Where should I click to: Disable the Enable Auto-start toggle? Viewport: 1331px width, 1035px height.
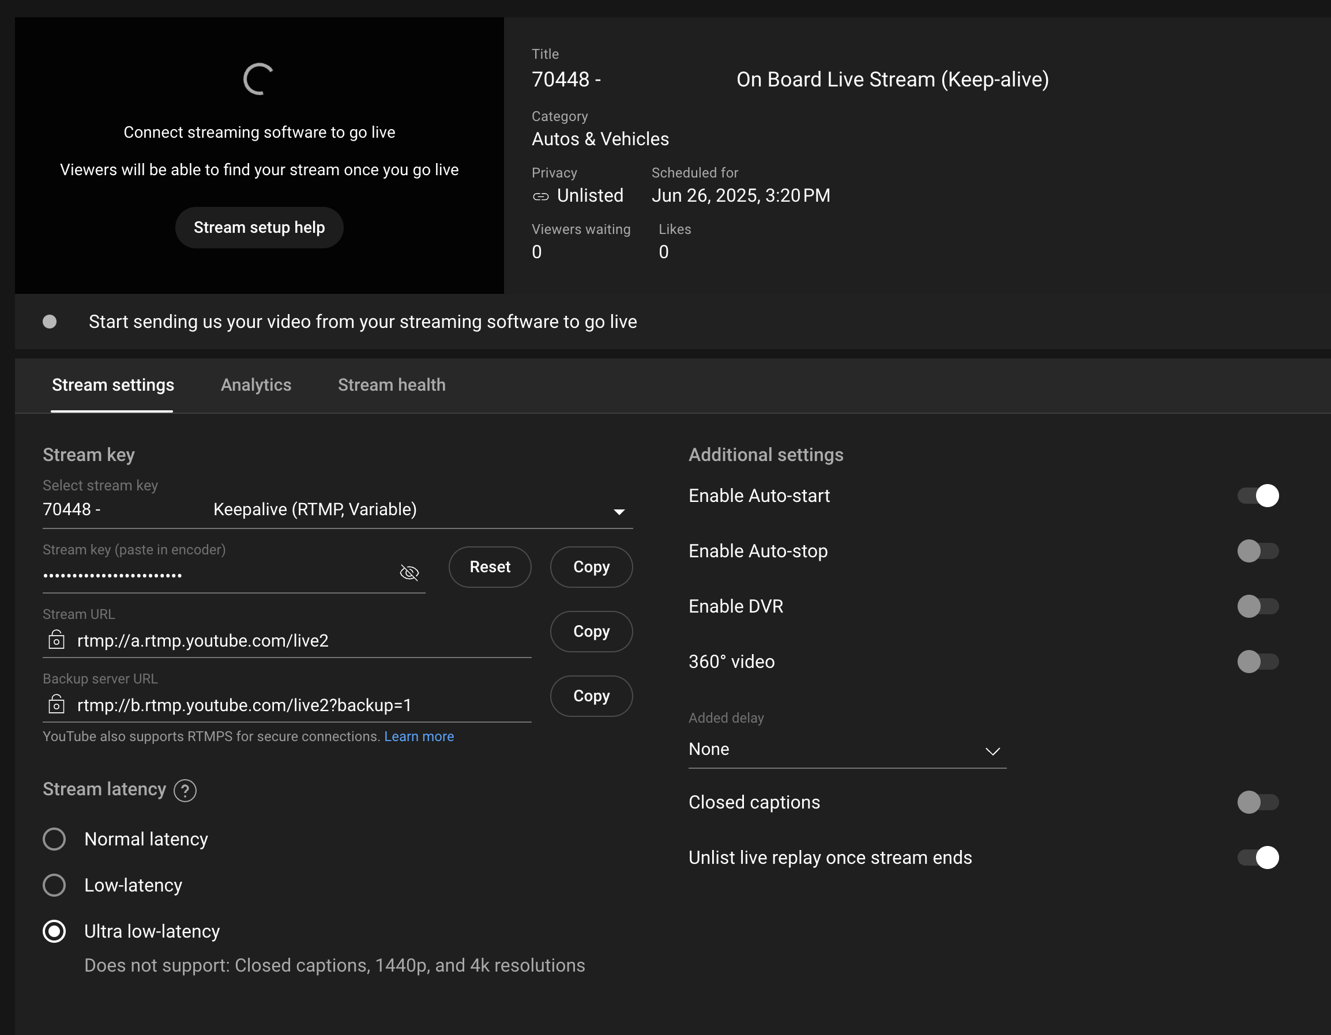tap(1258, 496)
